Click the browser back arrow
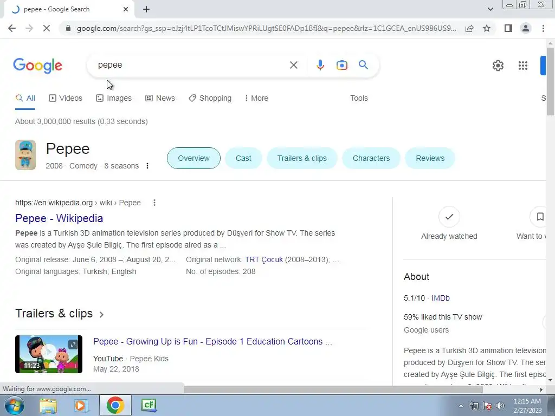555x416 pixels. tap(12, 28)
